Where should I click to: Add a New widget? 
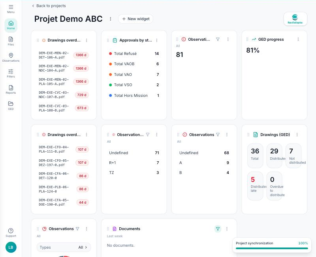[x=135, y=19]
